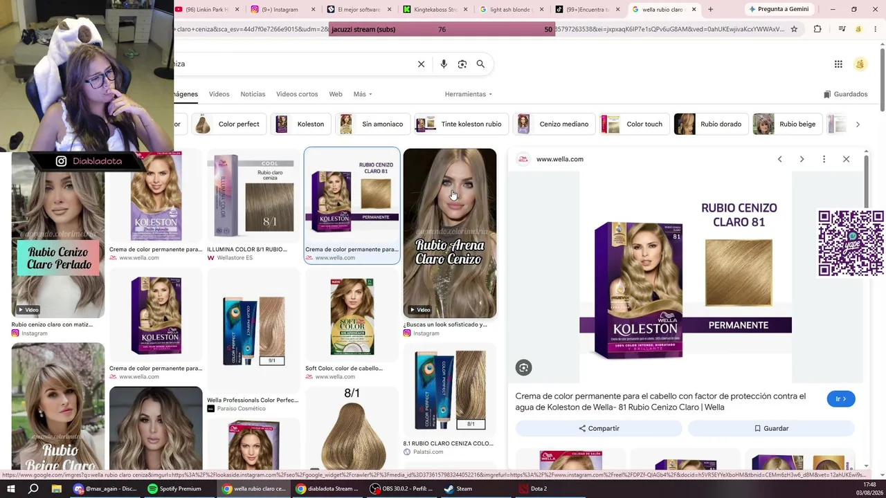The height and width of the screenshot is (498, 886).
Task: Close the Wella image preview panel
Action: coord(846,159)
